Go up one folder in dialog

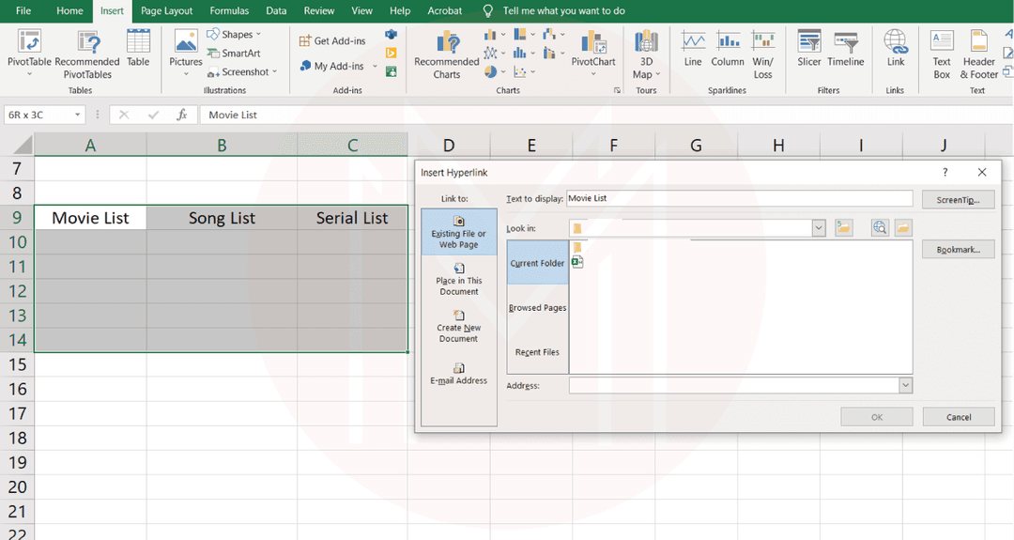[843, 228]
